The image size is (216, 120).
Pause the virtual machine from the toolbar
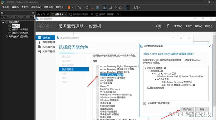(69, 8)
